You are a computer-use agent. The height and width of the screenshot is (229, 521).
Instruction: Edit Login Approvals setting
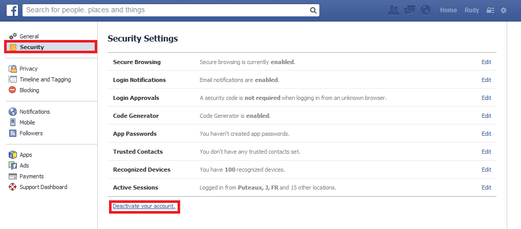tap(486, 98)
